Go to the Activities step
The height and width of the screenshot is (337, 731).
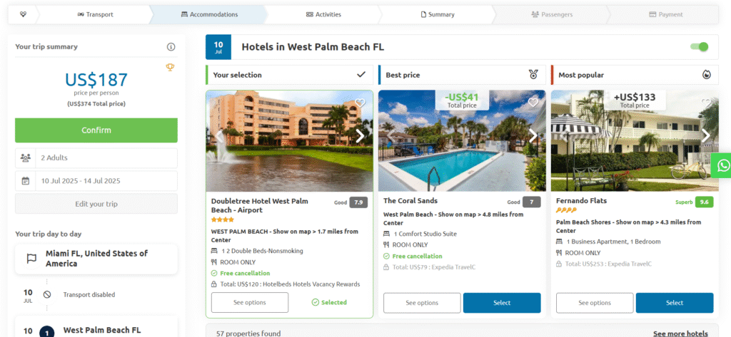[x=323, y=14]
